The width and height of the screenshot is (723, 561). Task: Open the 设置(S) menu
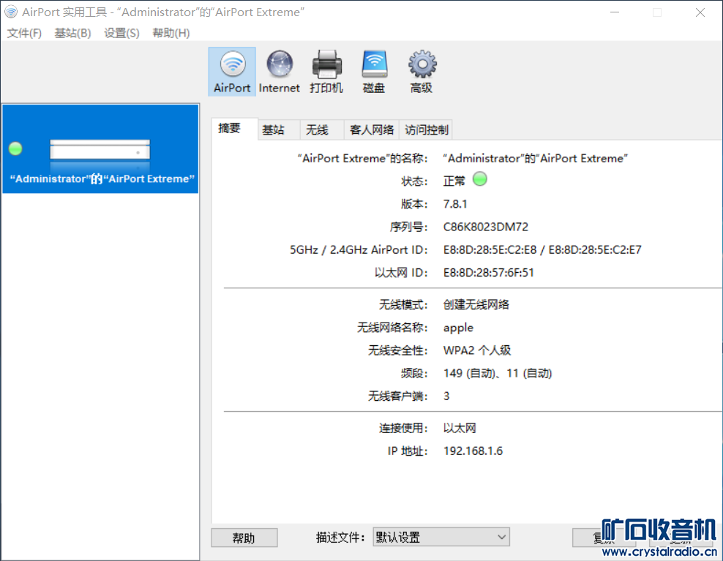click(121, 33)
